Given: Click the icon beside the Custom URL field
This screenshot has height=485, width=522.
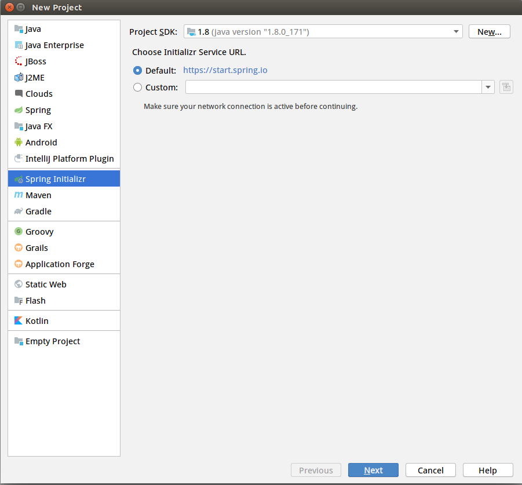Looking at the screenshot, I should point(506,87).
